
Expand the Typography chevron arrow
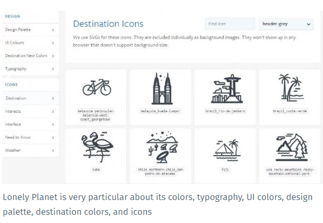[x=53, y=69]
